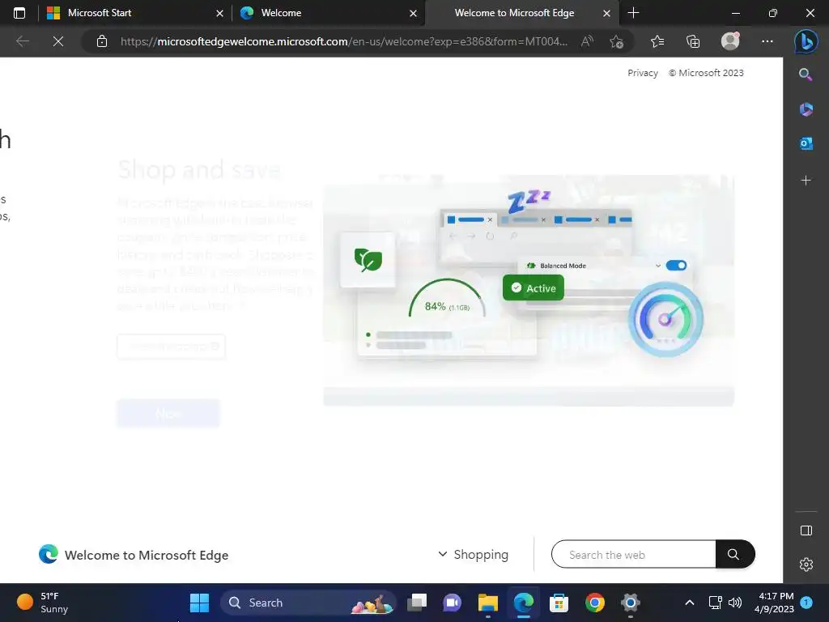Image resolution: width=829 pixels, height=622 pixels.
Task: Open the profile account icon
Action: (730, 40)
